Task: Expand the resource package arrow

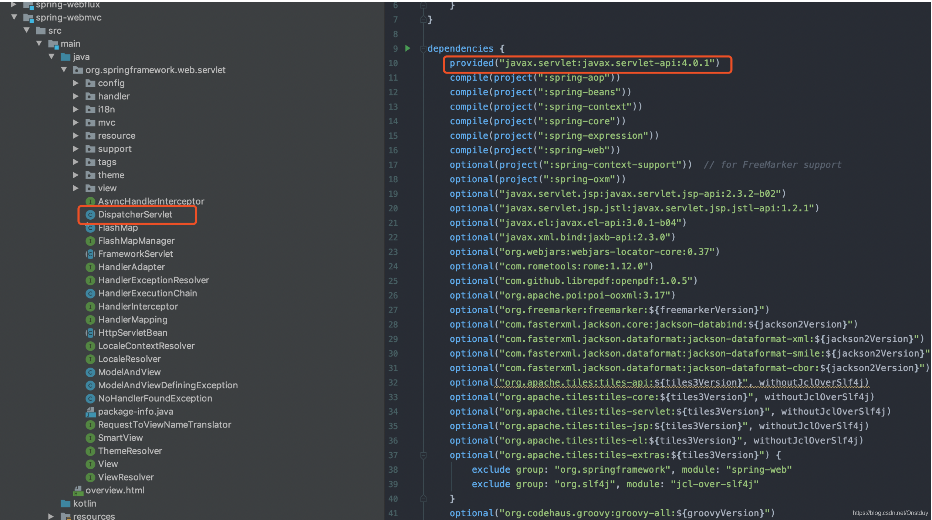Action: (x=76, y=135)
